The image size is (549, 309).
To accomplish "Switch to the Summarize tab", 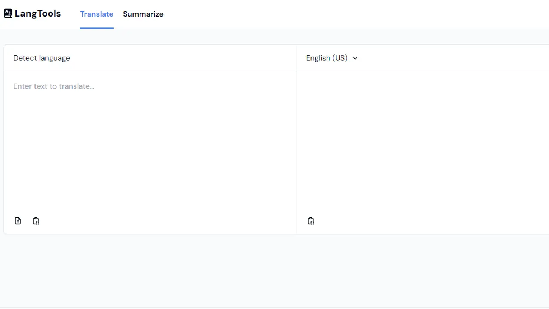I will (143, 14).
